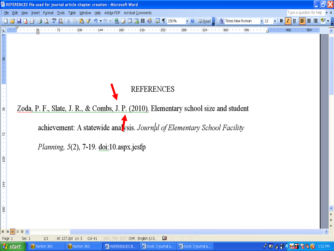Expand the highlight color dropdown arrow

[x=328, y=21]
